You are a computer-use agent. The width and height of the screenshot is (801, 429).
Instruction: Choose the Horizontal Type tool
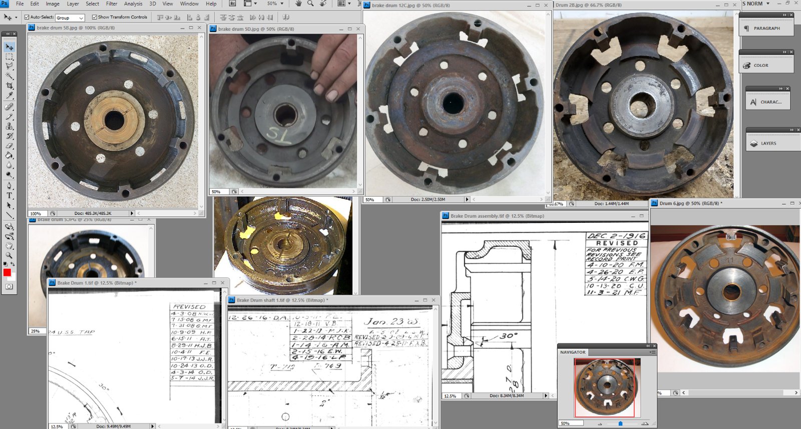point(9,195)
